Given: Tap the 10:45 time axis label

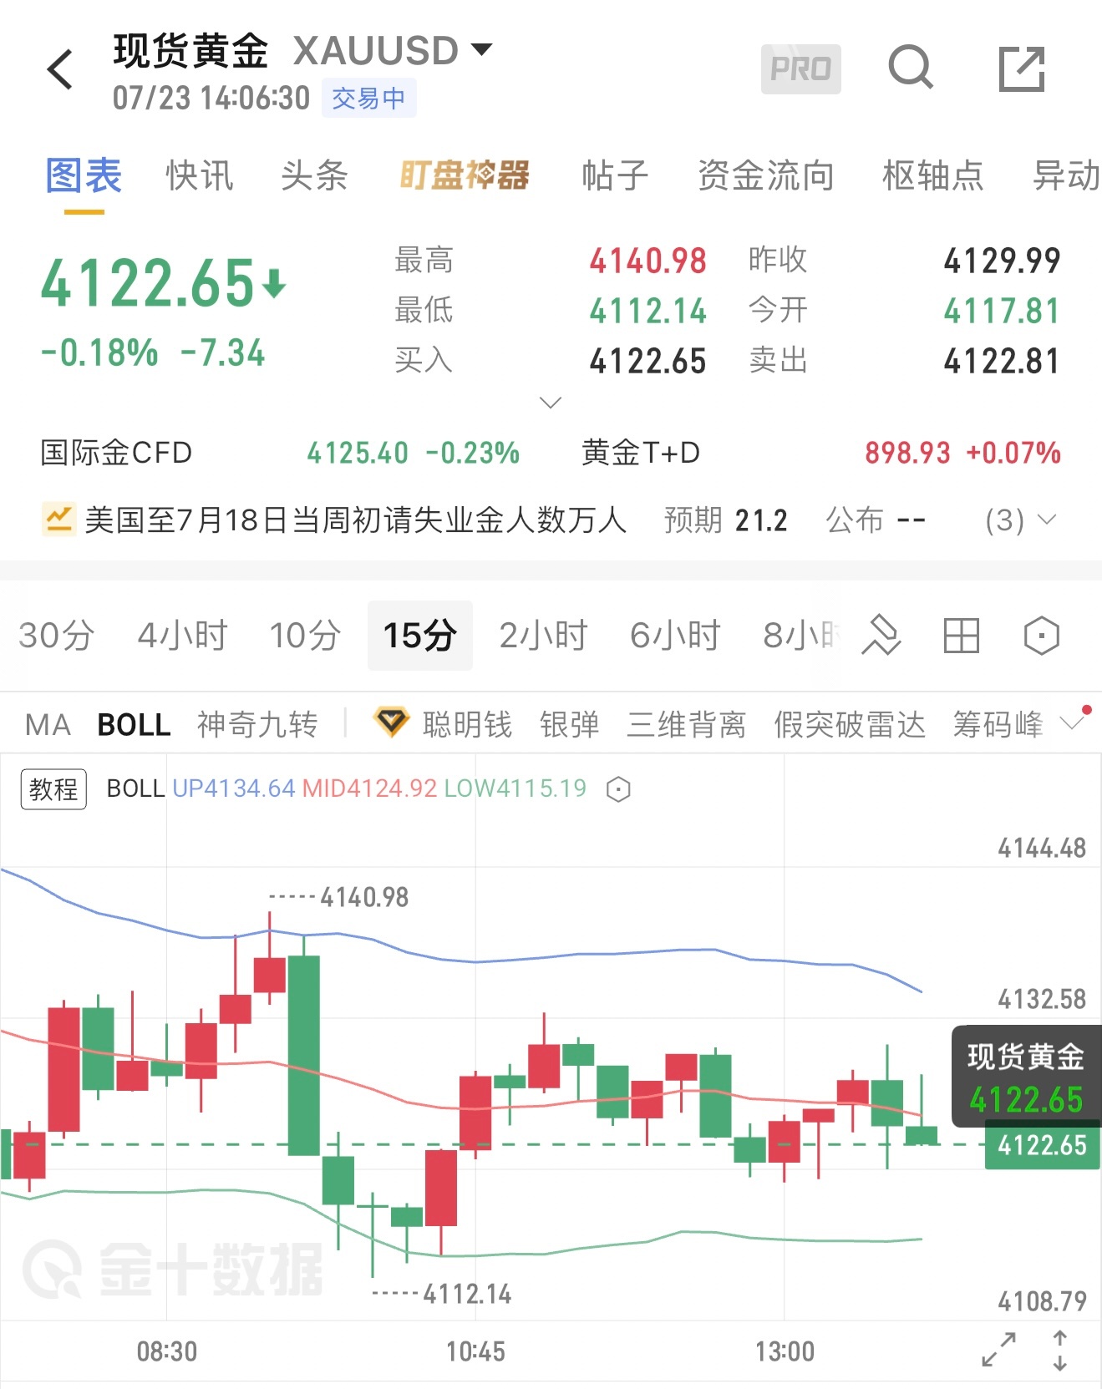Looking at the screenshot, I should [475, 1351].
